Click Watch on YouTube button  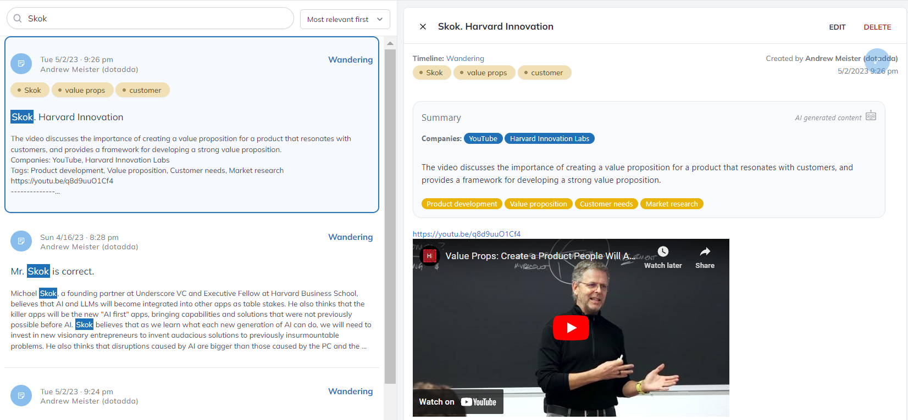click(x=457, y=402)
